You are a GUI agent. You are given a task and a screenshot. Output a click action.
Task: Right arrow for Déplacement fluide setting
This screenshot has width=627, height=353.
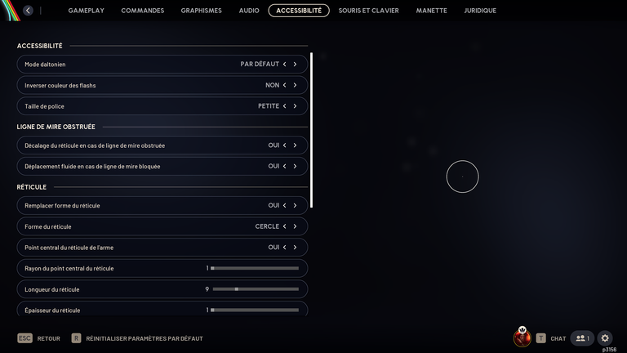(295, 166)
